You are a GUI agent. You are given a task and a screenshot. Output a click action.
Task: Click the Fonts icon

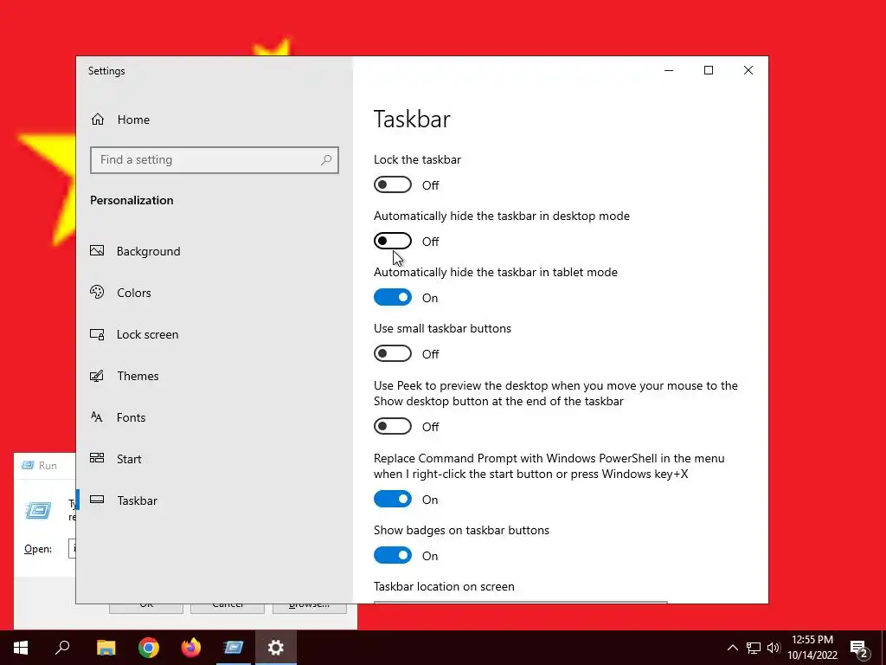(97, 417)
